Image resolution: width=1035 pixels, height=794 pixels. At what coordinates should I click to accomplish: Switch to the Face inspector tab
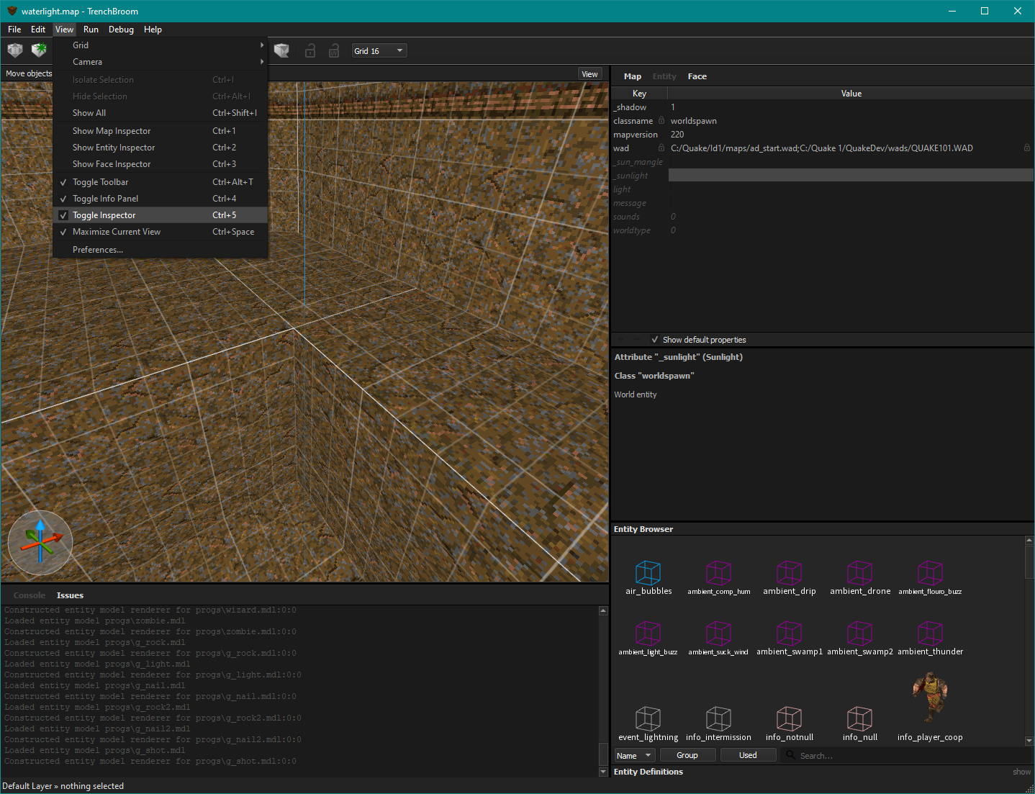point(697,76)
